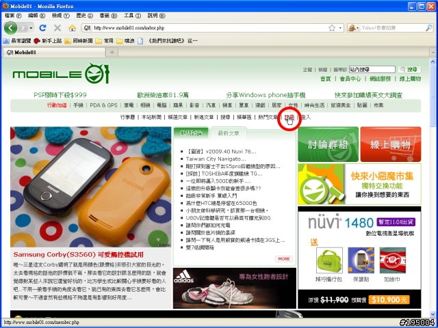
Task: Open the PSP限時下殺$999 promo link
Action: (60, 95)
